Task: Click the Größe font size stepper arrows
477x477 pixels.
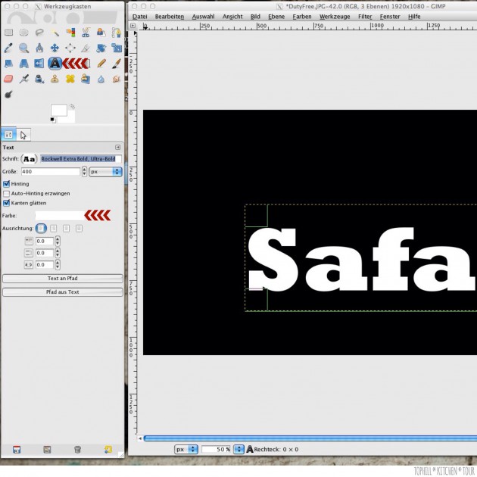Action: (x=84, y=172)
